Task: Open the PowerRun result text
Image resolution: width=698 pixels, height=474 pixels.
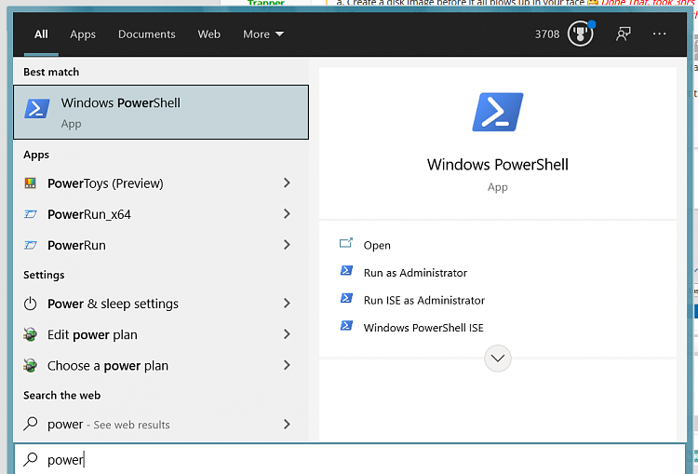Action: pyautogui.click(x=76, y=245)
